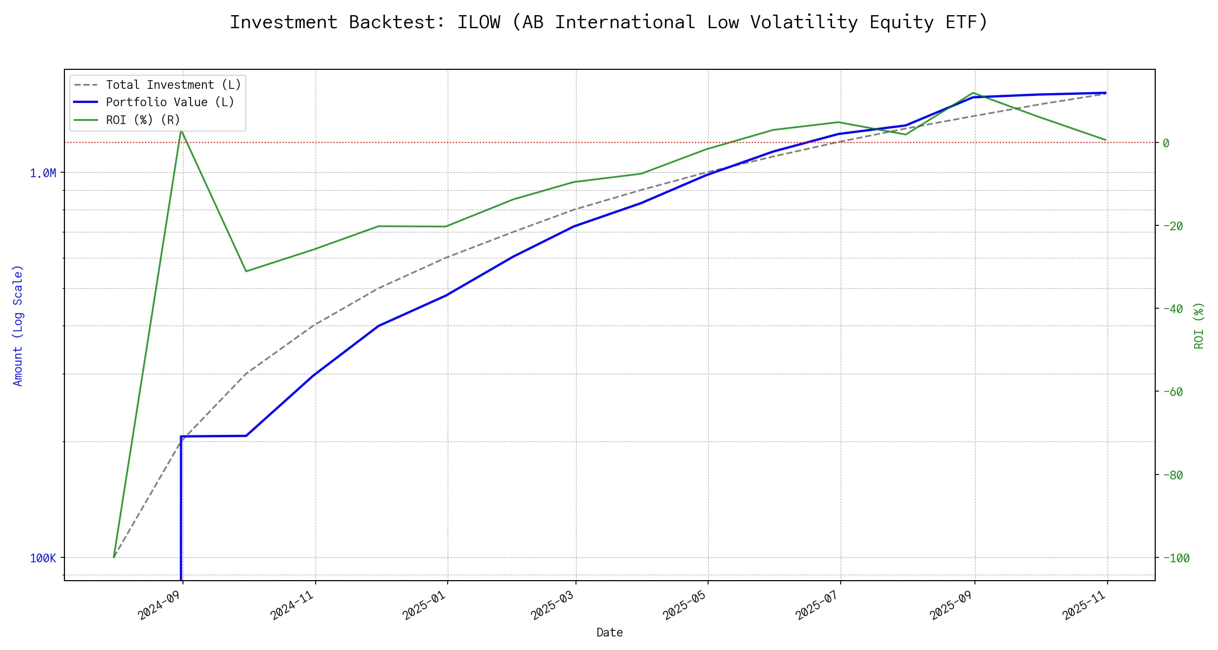
Task: Click the 1.0M left axis label
Action: coord(43,173)
